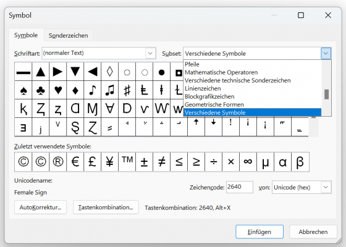
Task: Pick the TM trademark symbol in recents
Action: [x=127, y=162]
